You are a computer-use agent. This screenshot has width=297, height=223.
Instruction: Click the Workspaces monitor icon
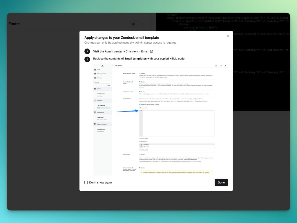tap(95, 112)
